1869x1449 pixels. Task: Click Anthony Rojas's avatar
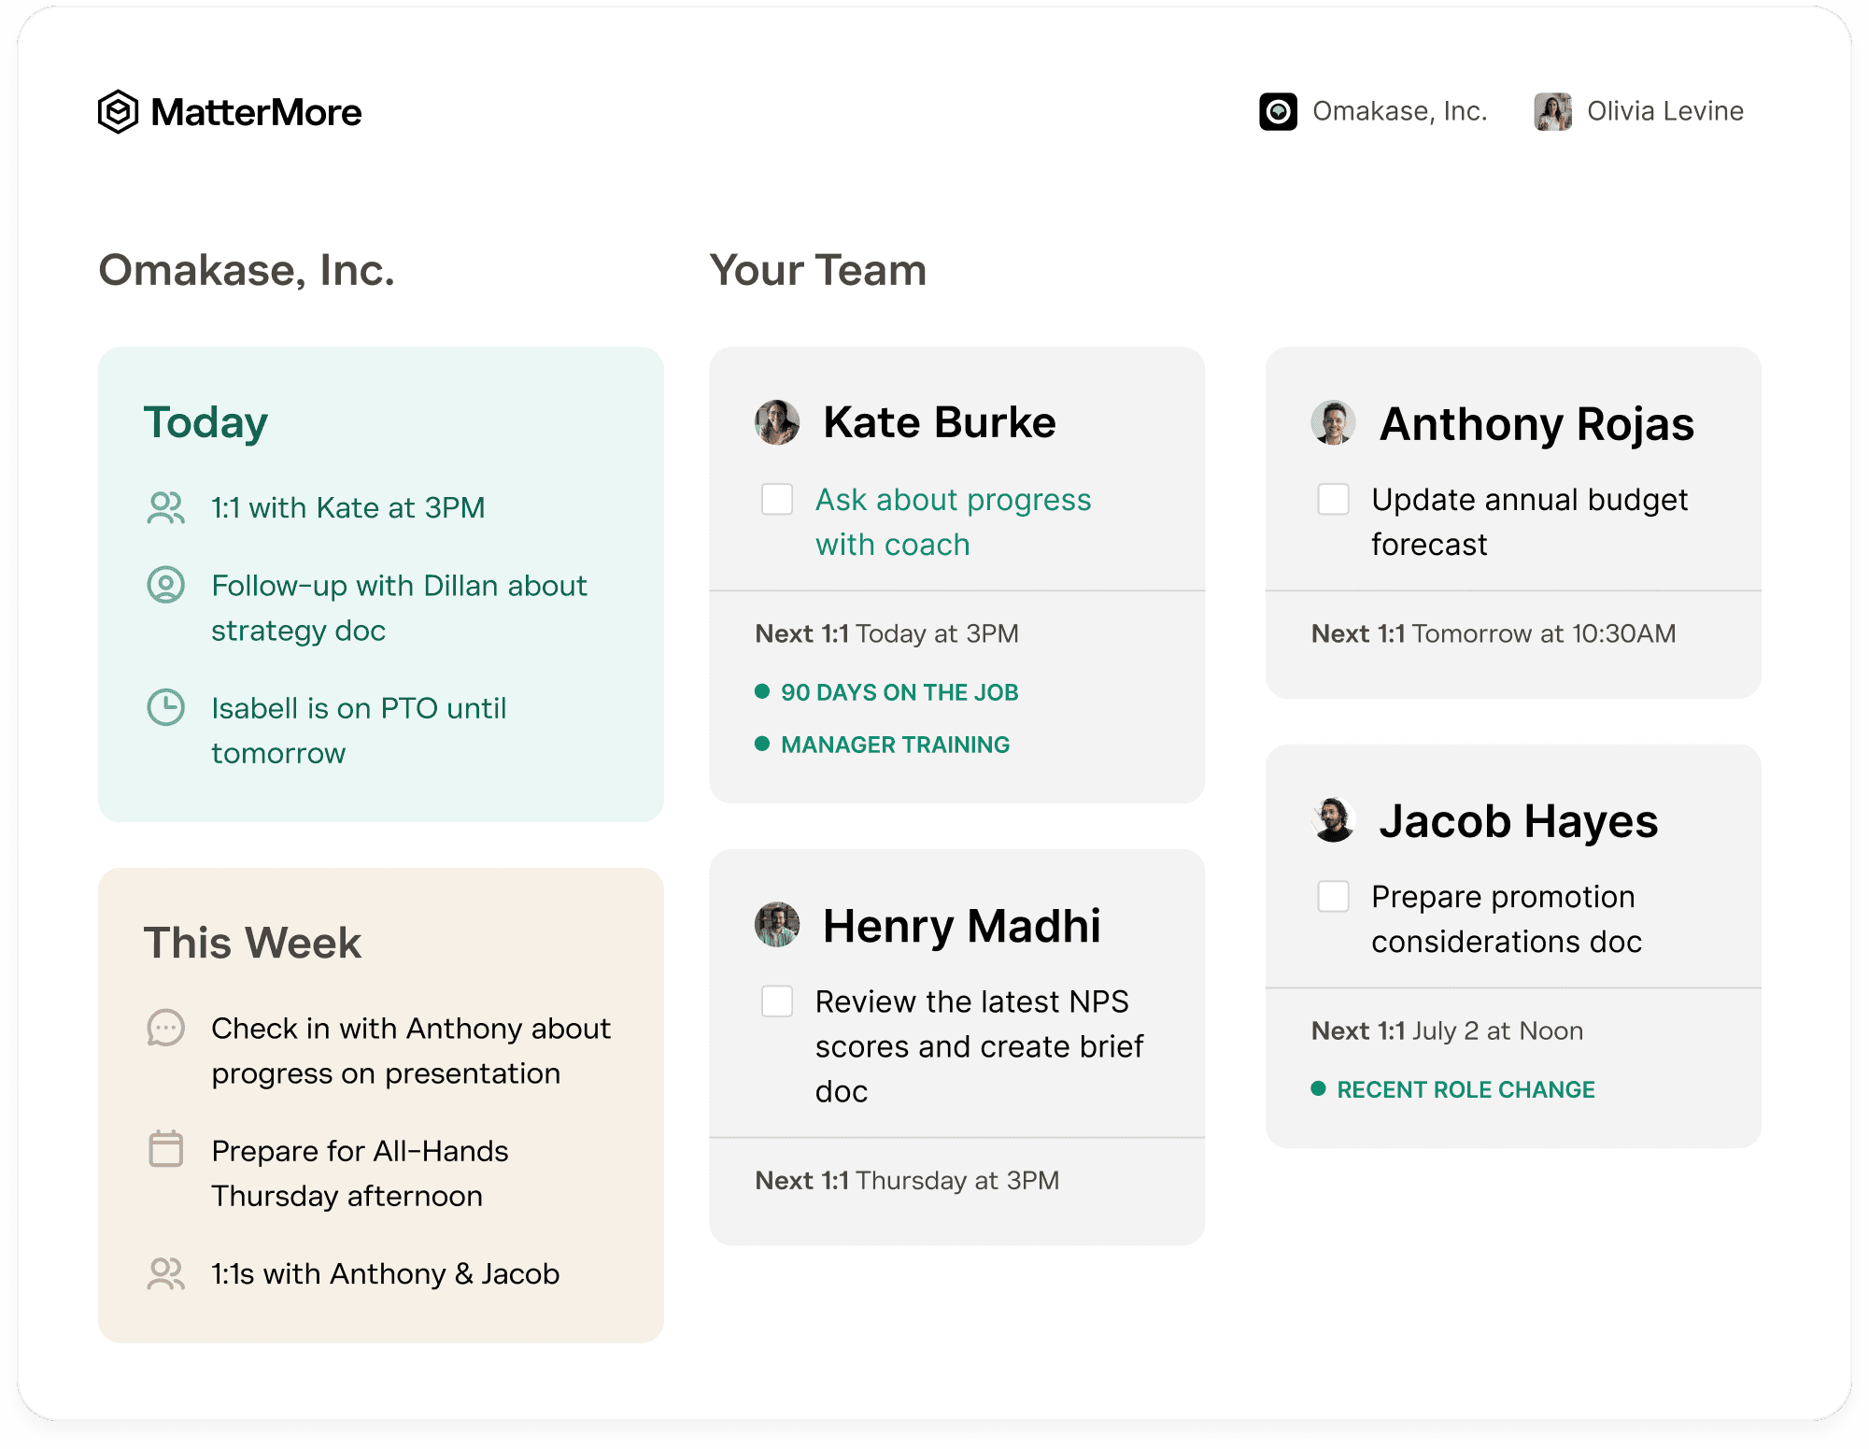1334,422
